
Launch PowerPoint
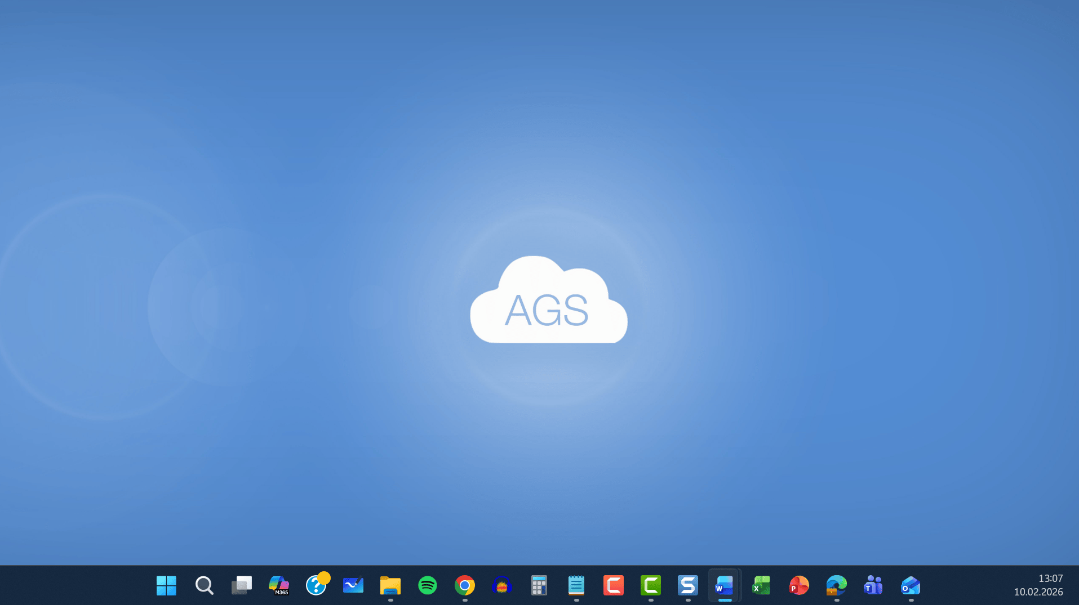click(798, 585)
